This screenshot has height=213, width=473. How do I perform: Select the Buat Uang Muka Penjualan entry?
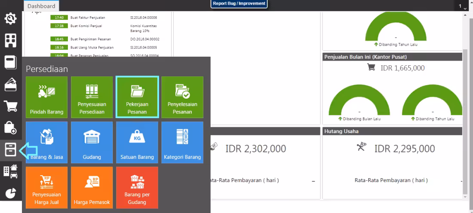92,48
